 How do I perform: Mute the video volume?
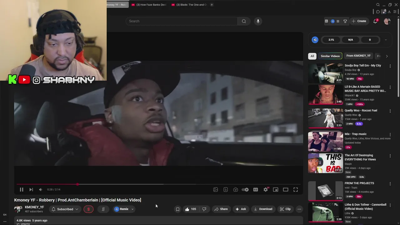point(41,189)
